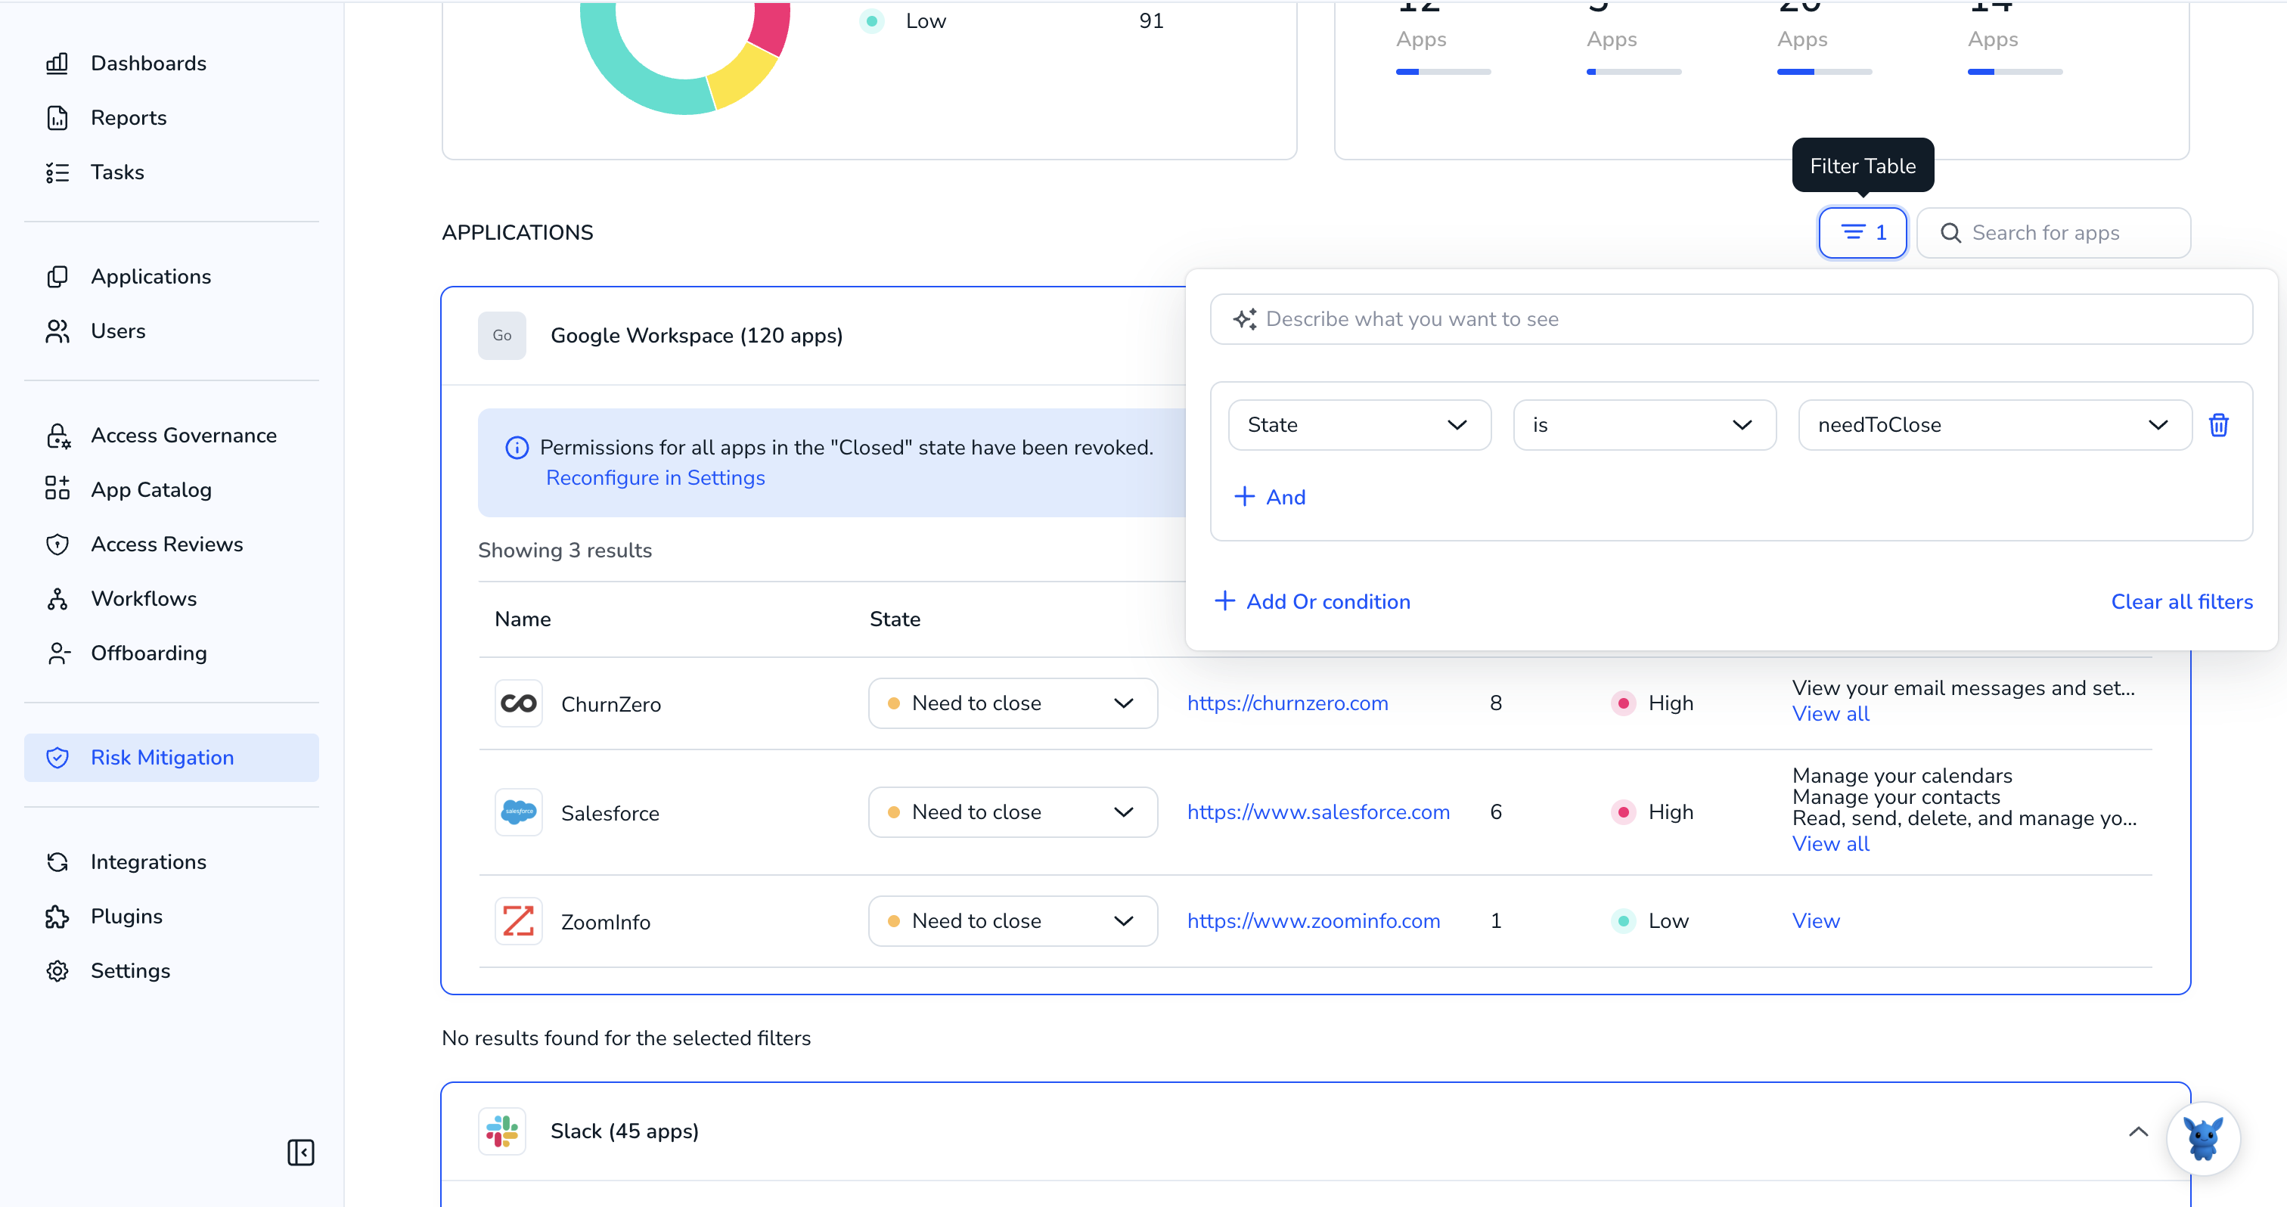The image size is (2287, 1207).
Task: Open the 'is' operator dropdown
Action: [x=1644, y=425]
